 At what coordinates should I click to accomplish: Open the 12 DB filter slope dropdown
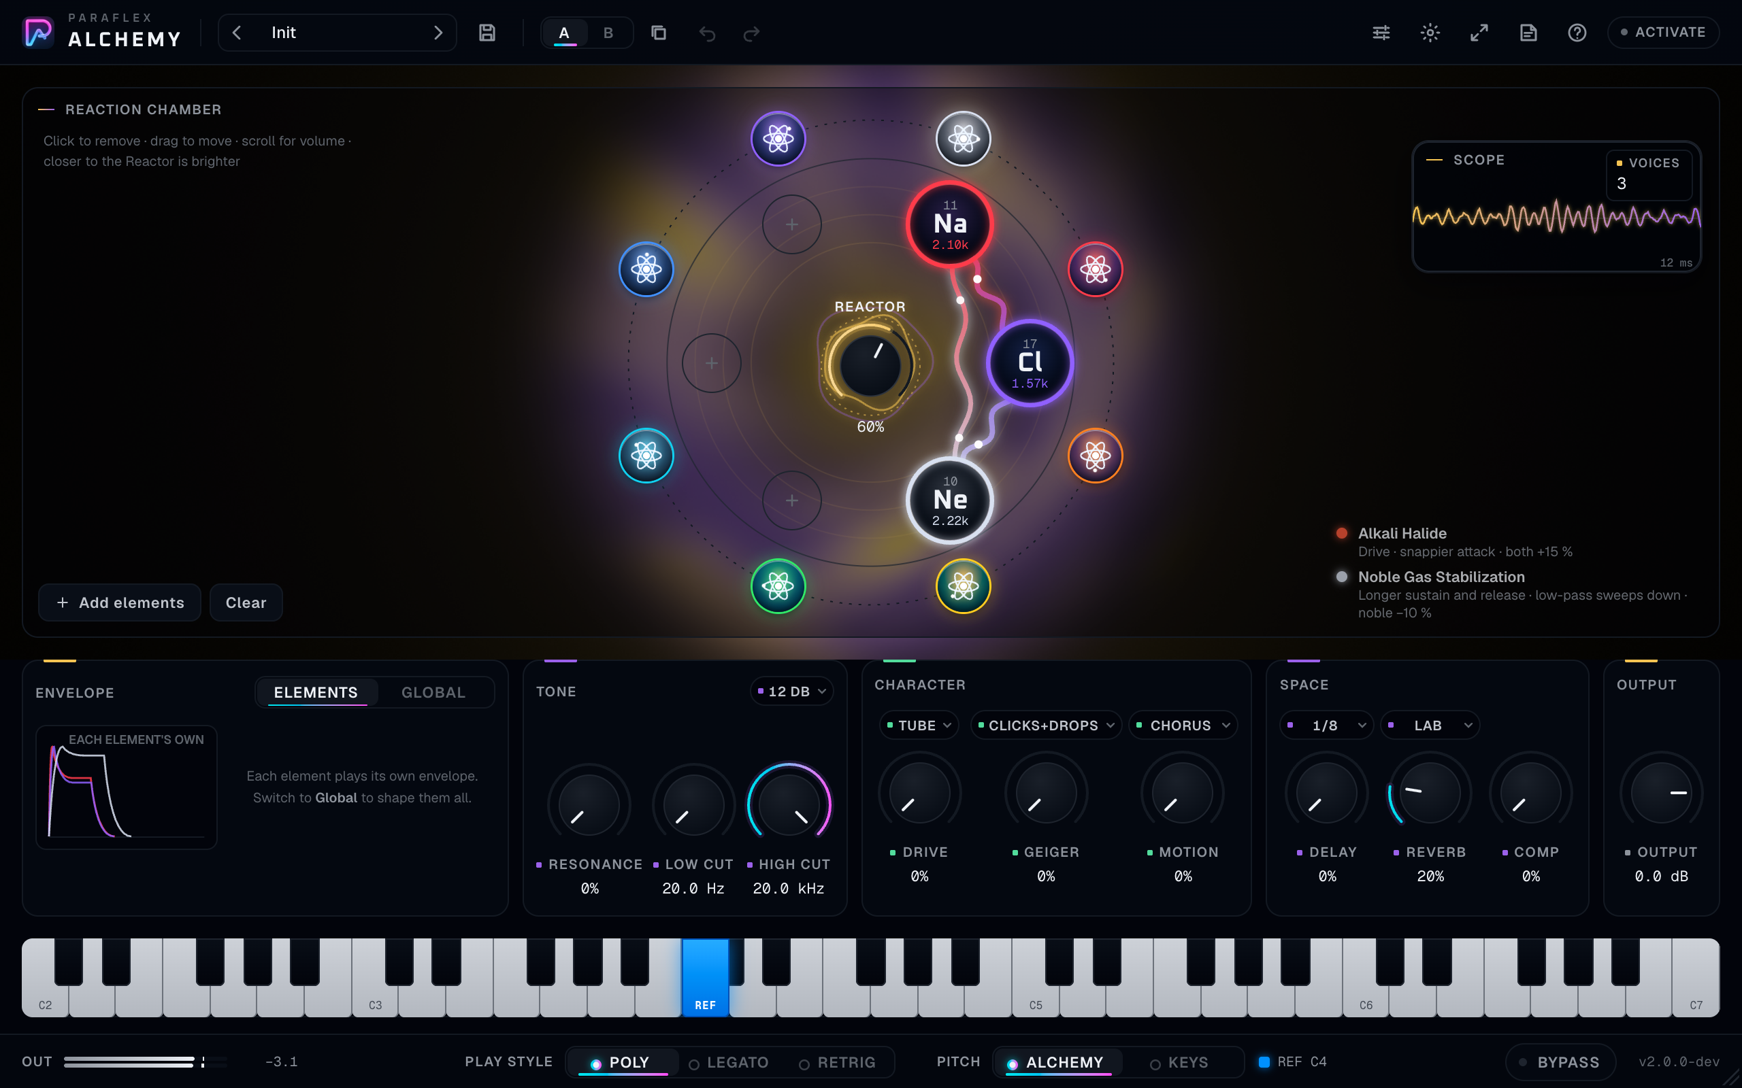(x=791, y=692)
